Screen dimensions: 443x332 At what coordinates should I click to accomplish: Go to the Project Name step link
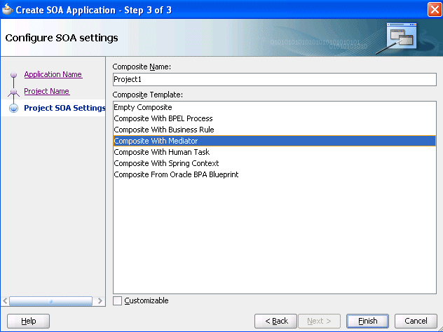coord(47,91)
